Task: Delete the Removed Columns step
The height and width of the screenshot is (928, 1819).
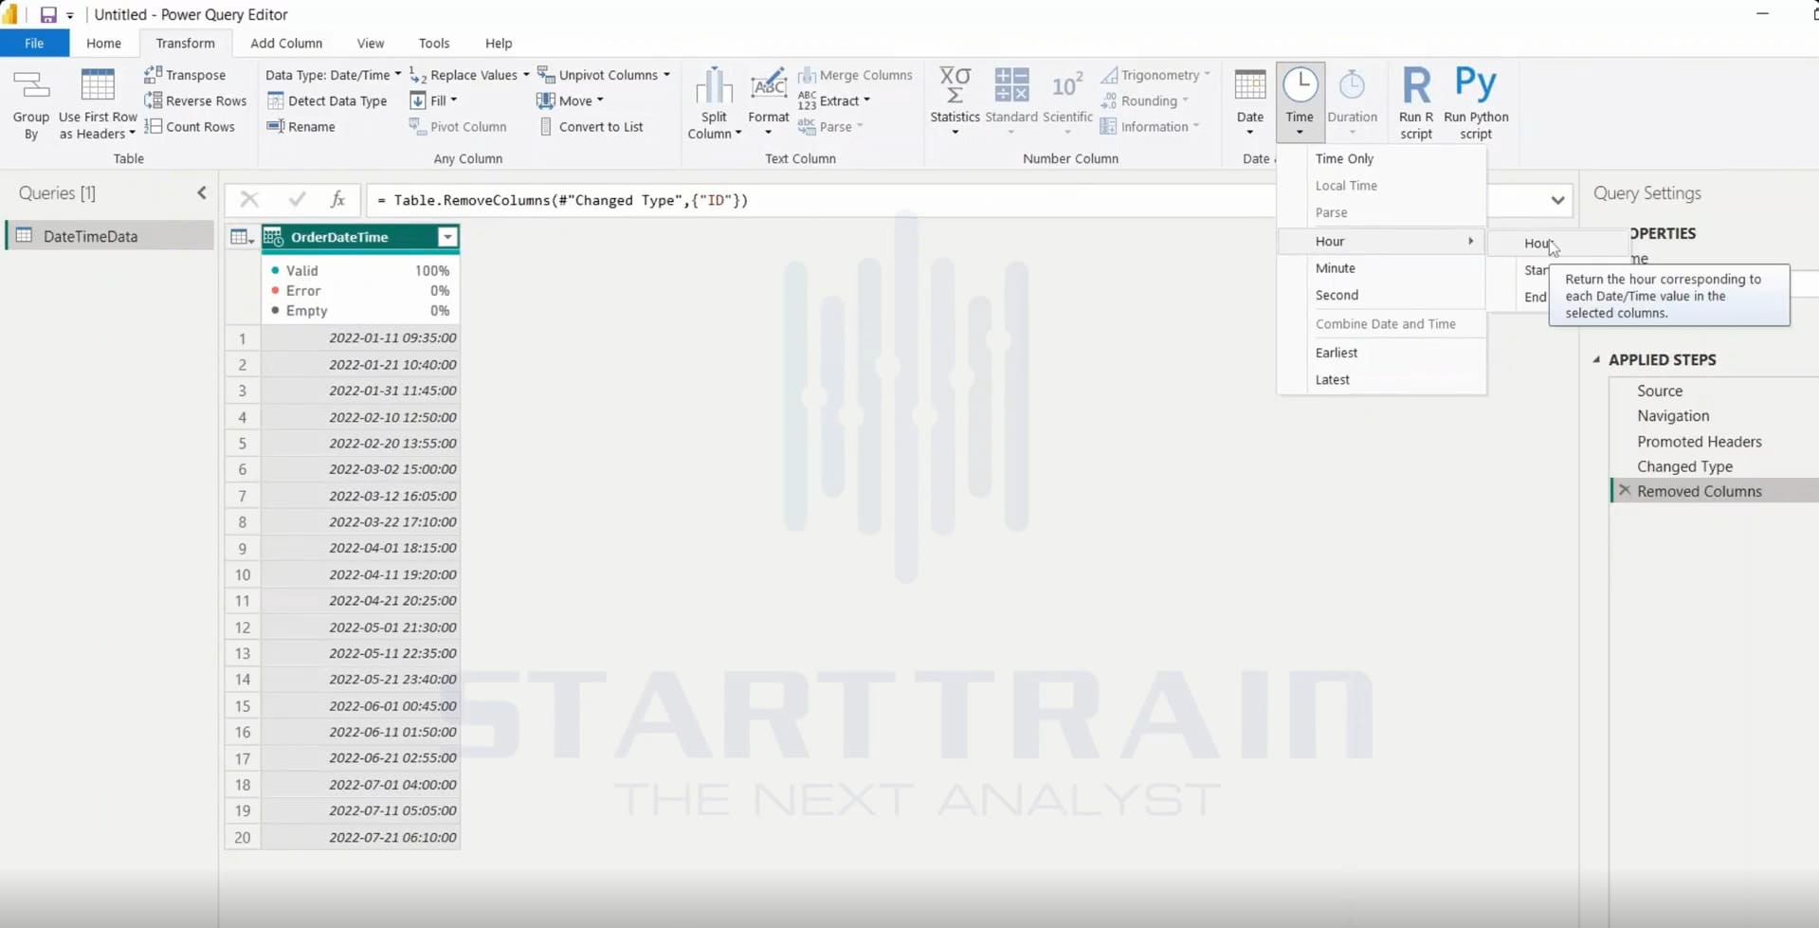Action: (x=1625, y=491)
